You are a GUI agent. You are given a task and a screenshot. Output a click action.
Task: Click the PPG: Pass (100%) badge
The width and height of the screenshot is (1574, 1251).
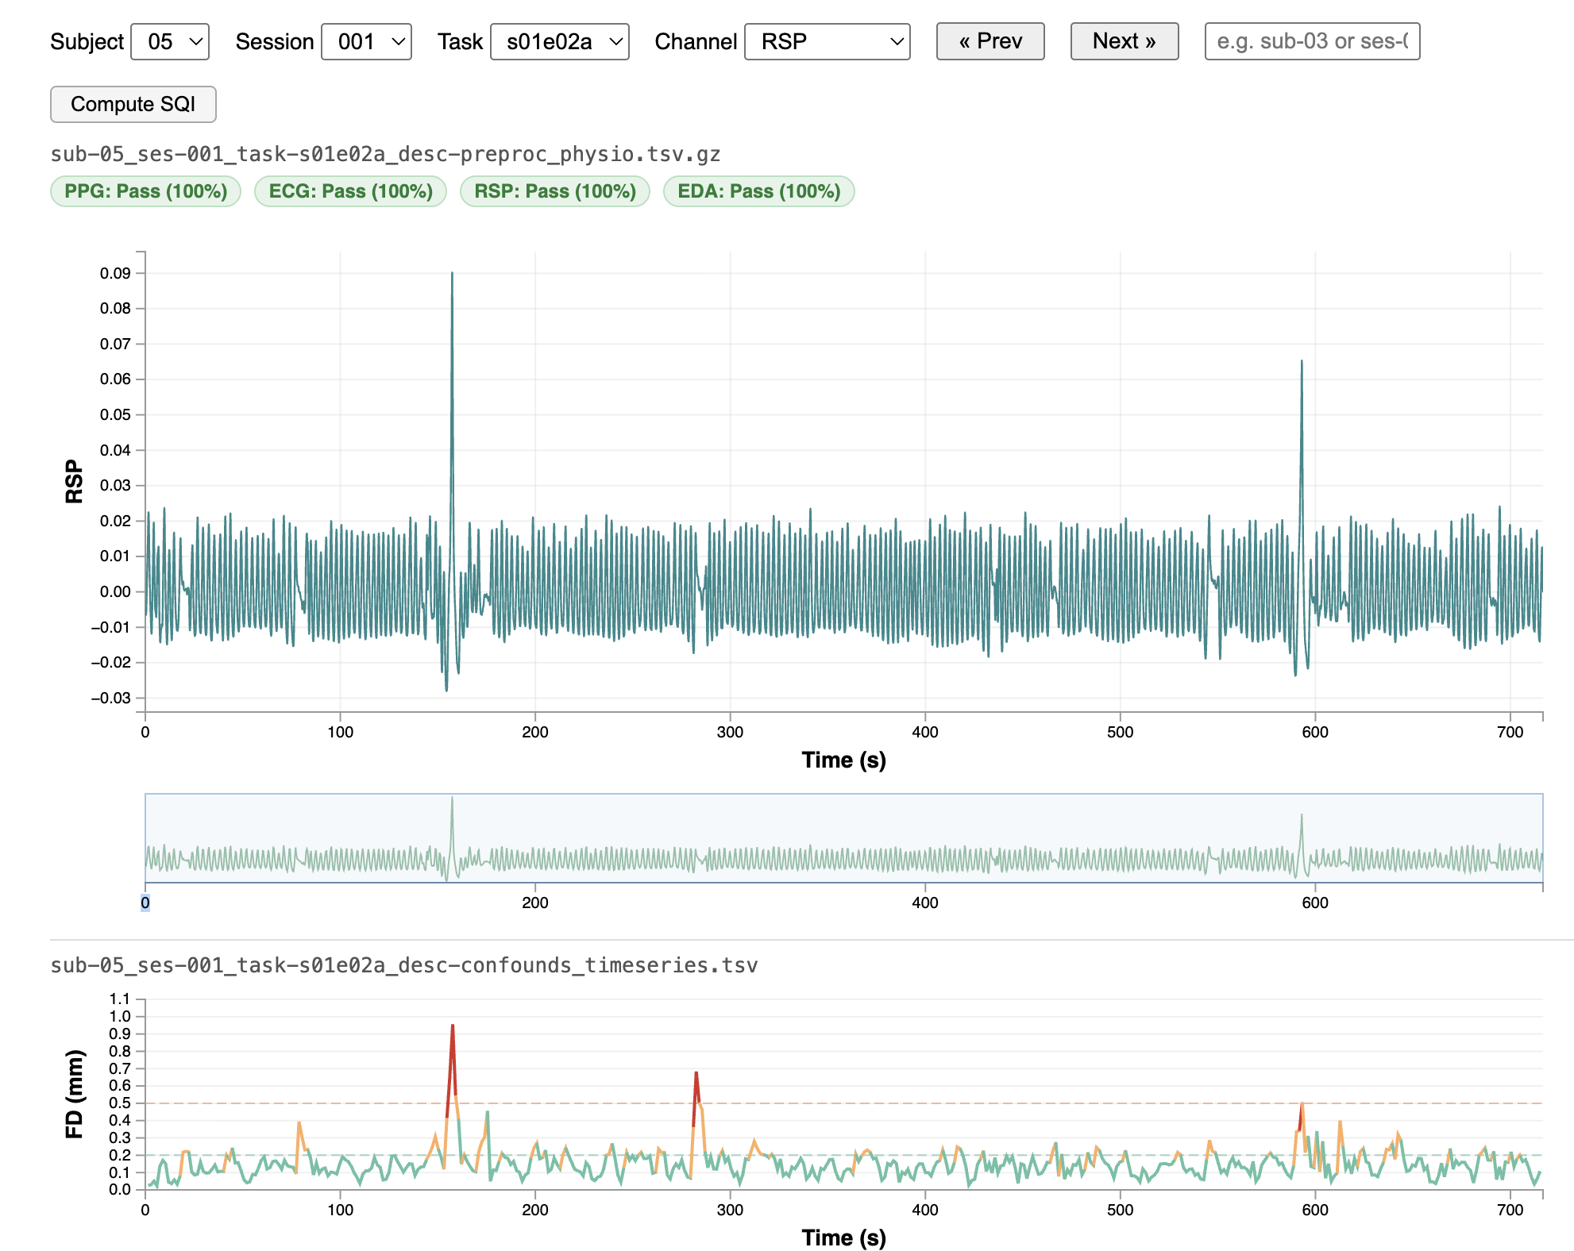point(145,191)
